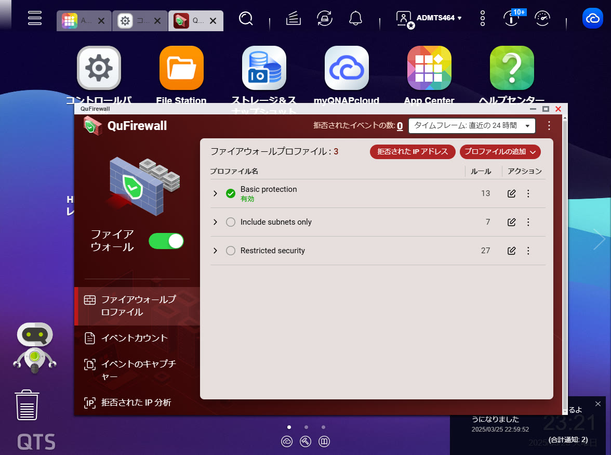Viewport: 611px width, 455px height.
Task: Open more actions for Basic protection
Action: 528,193
